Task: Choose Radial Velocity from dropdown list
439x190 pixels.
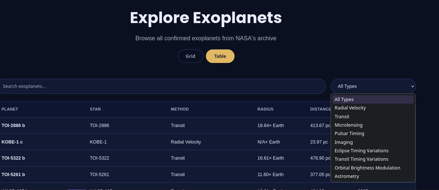Action: click(350, 108)
